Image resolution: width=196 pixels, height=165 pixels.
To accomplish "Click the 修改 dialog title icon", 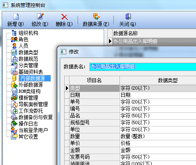I will (x=63, y=52).
